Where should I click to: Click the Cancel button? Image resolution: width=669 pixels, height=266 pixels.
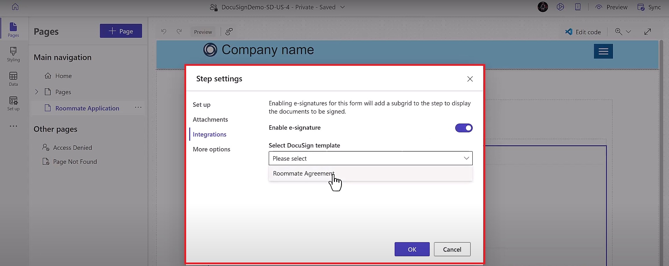point(452,249)
